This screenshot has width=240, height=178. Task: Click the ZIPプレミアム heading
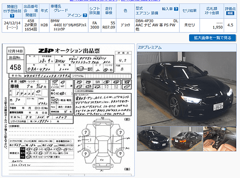(x=150, y=48)
